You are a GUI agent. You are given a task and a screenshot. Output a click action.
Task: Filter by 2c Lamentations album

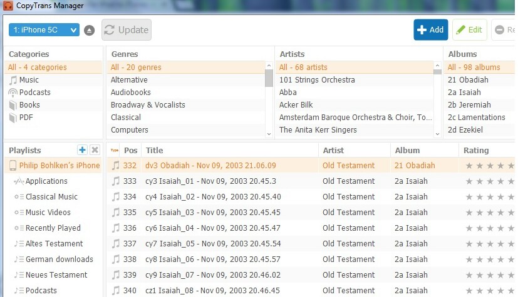480,118
